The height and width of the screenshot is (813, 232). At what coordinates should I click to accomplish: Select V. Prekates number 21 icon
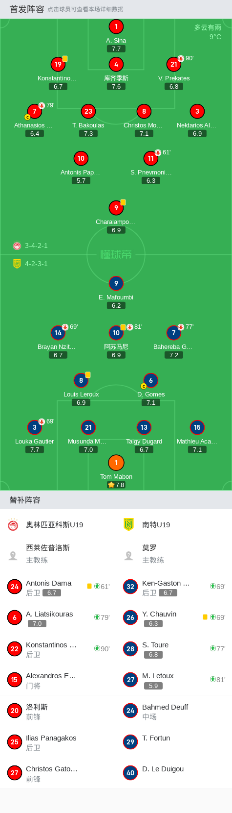174,64
